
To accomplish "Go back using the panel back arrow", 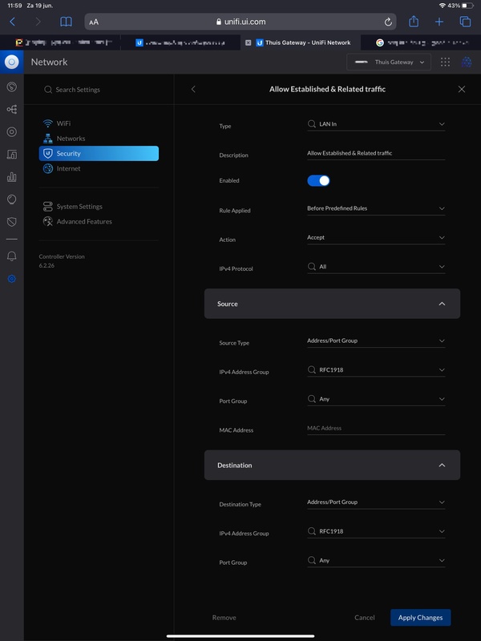I will pyautogui.click(x=193, y=89).
